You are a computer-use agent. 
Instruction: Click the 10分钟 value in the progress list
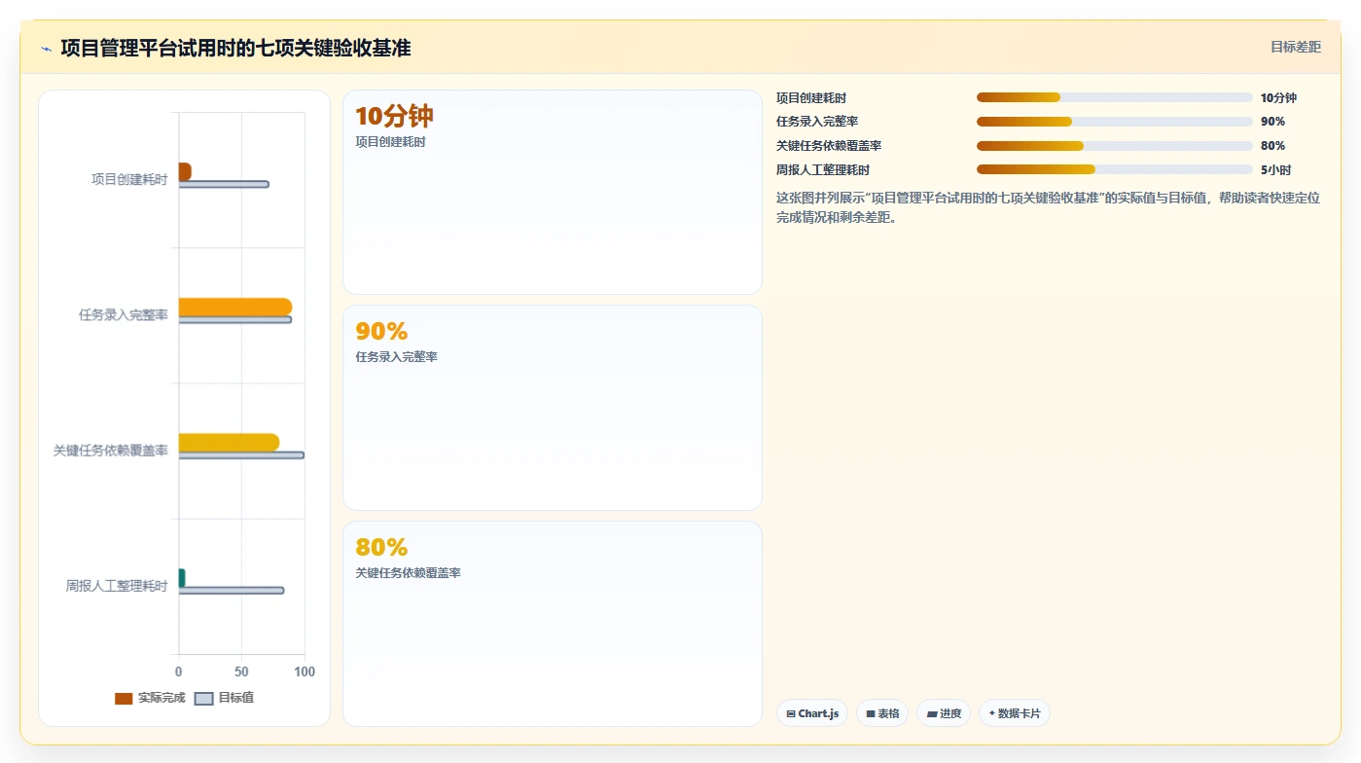[x=1278, y=98]
